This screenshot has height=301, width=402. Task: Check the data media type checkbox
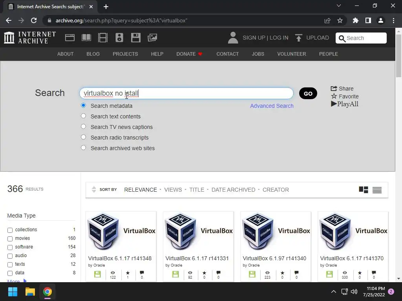point(10,273)
